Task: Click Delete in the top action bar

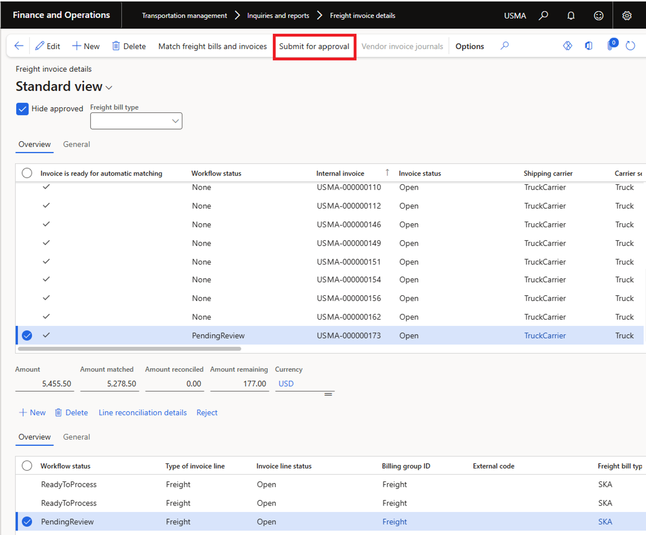Action: tap(129, 46)
